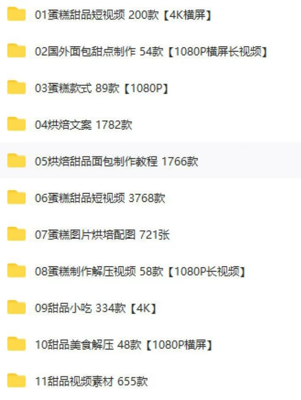The height and width of the screenshot is (400, 301).
Task: Click folder icon next to 09甜品小吃
Action: tap(16, 307)
